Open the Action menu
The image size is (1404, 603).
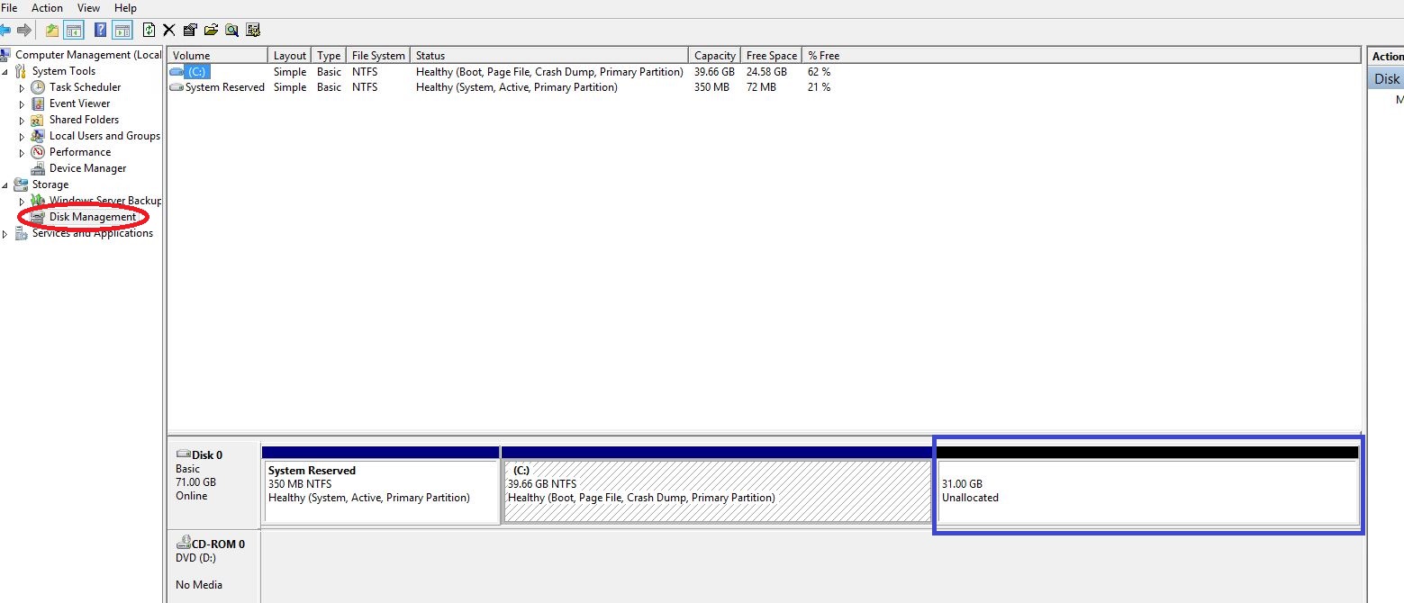click(47, 8)
